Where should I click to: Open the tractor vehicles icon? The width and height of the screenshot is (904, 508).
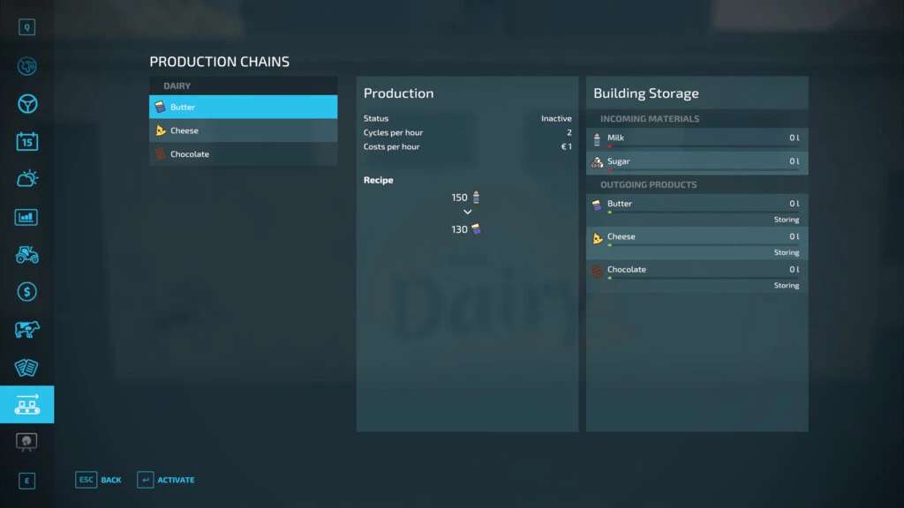tap(26, 255)
